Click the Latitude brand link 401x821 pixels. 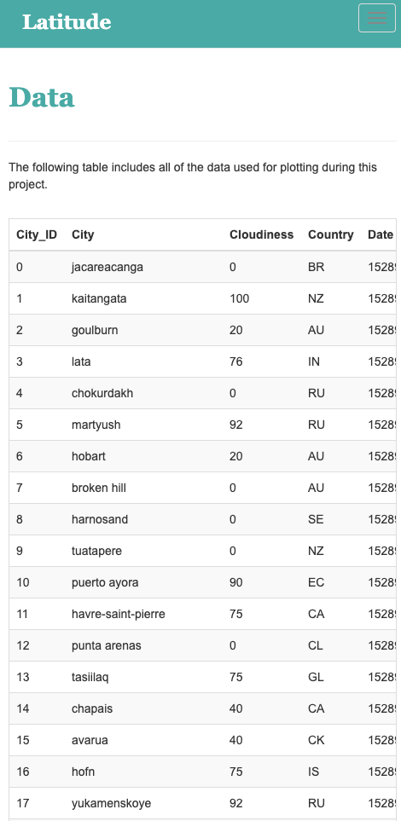(67, 22)
